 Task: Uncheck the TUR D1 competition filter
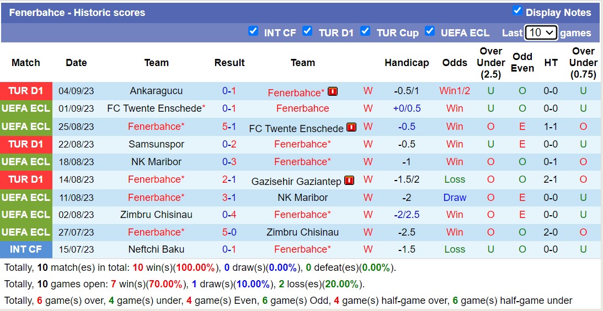pos(307,31)
